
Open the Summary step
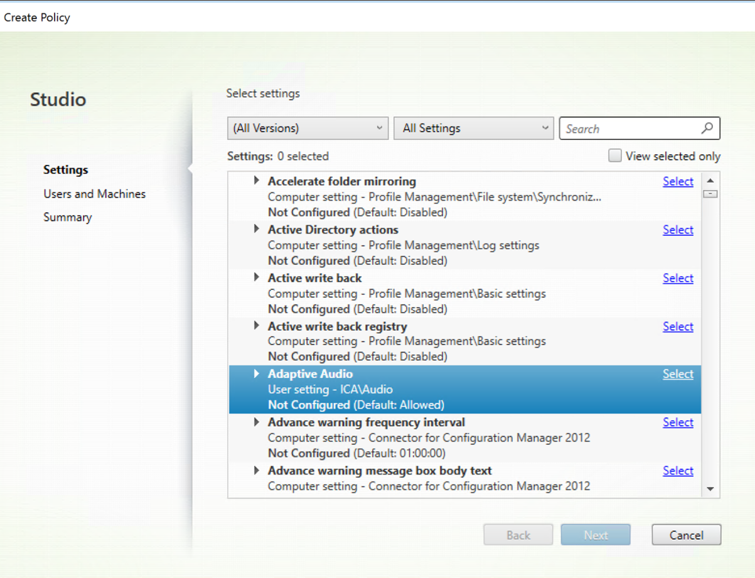[x=67, y=217]
